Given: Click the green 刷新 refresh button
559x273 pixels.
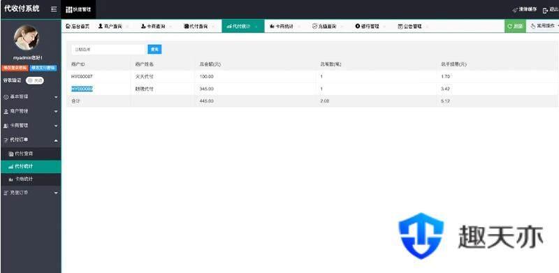Looking at the screenshot, I should (515, 26).
